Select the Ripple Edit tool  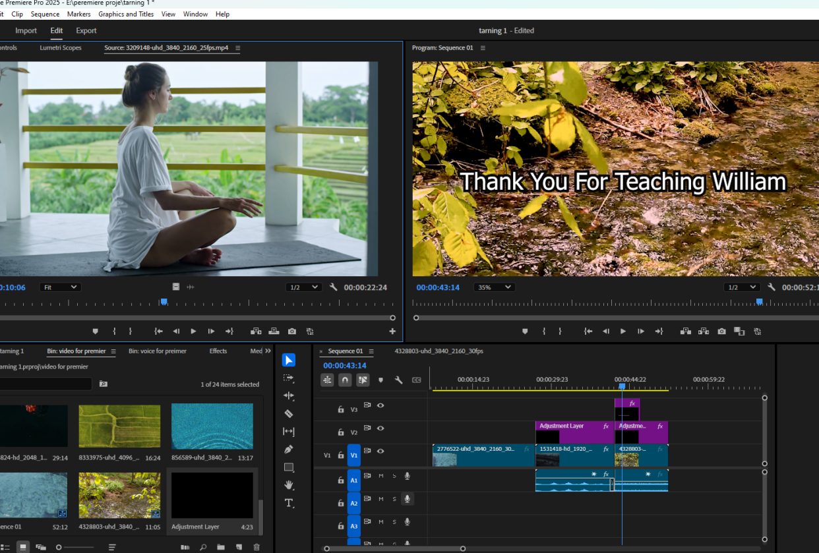(289, 395)
